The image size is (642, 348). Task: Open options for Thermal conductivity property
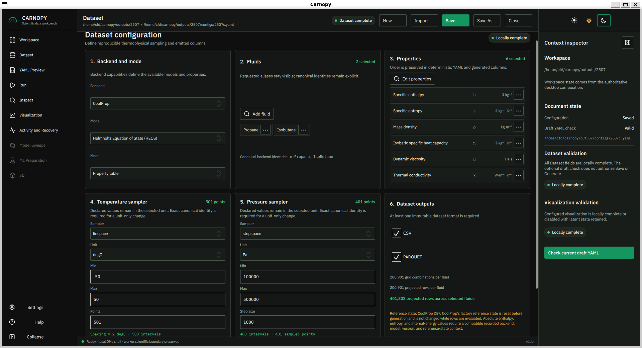519,175
